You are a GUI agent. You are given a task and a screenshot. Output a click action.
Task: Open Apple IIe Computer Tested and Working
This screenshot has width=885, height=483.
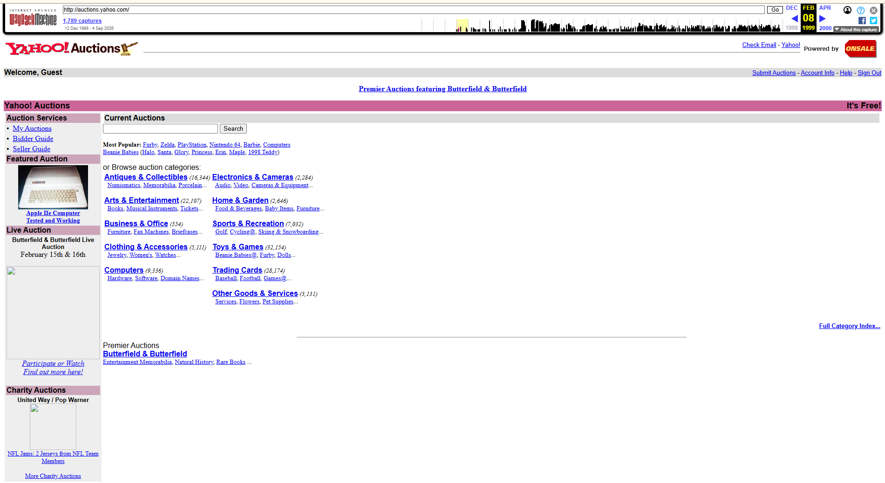point(53,217)
